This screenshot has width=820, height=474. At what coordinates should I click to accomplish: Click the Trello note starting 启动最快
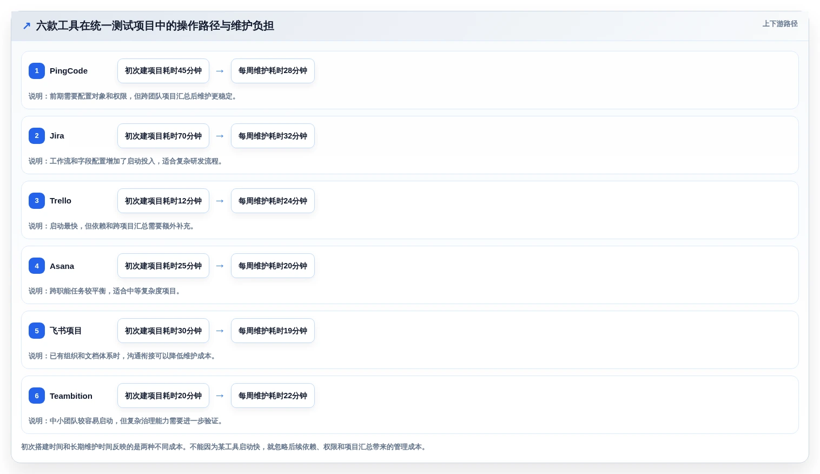[113, 226]
